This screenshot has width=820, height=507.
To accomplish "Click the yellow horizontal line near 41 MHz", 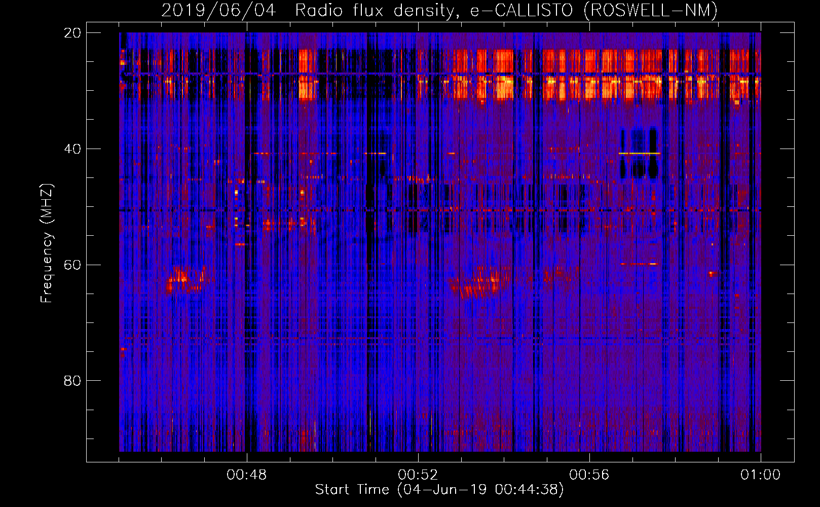I will point(639,153).
